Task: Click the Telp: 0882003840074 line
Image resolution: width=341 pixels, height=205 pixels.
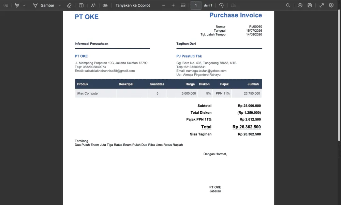Action: (x=90, y=67)
